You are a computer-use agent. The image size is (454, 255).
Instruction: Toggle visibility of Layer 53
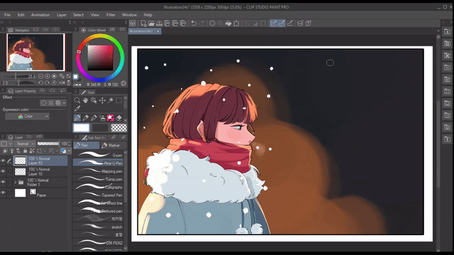(x=3, y=161)
